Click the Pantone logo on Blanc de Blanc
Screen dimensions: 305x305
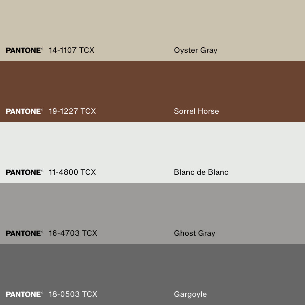point(24,172)
